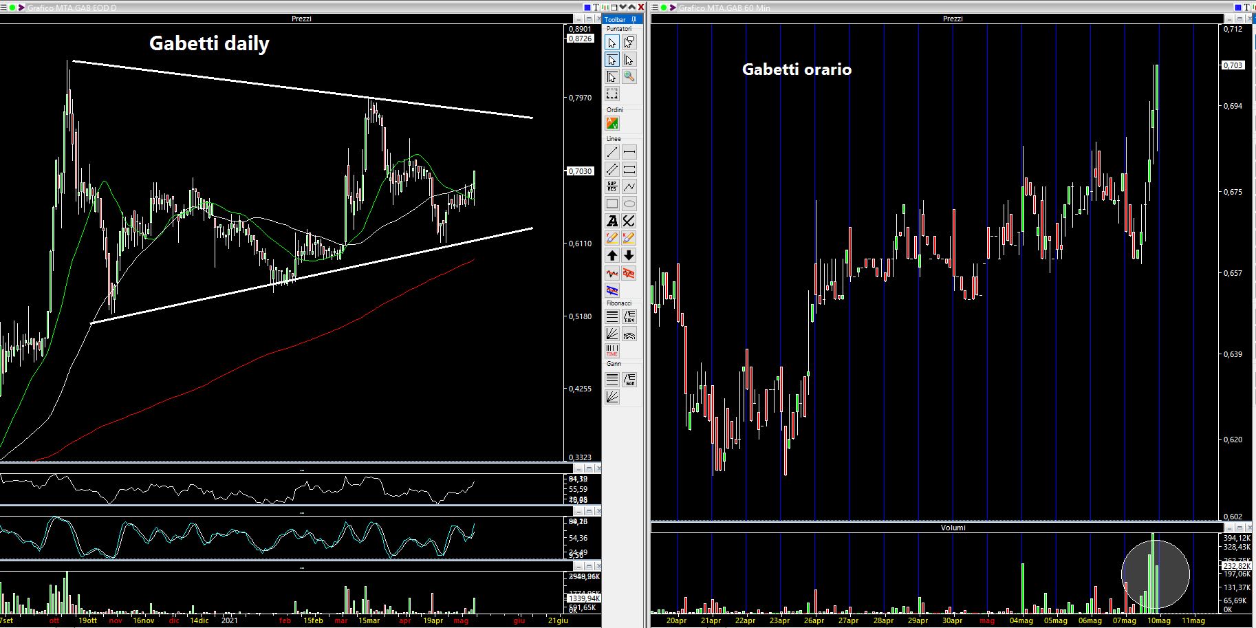
Task: Select the red oscillating line tool
Action: [611, 273]
